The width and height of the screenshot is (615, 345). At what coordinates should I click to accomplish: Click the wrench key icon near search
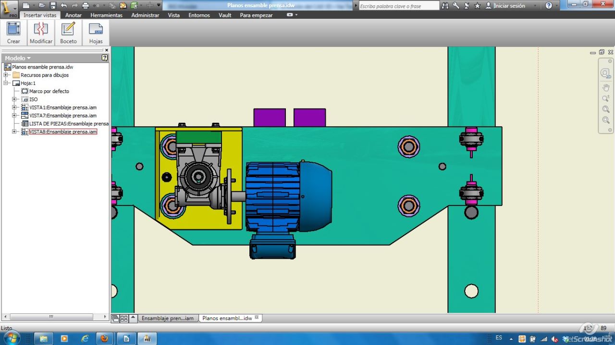tap(456, 5)
